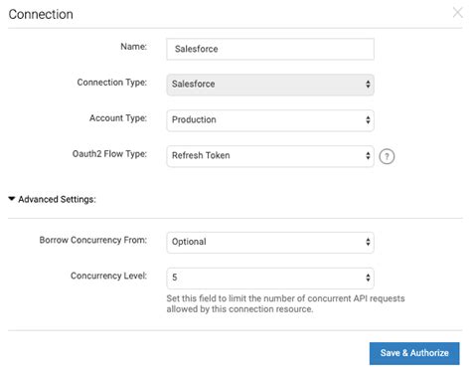
Task: Close the Connection dialog with the X
Action: (x=458, y=13)
